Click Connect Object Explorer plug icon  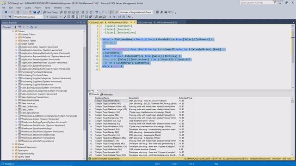15,27
